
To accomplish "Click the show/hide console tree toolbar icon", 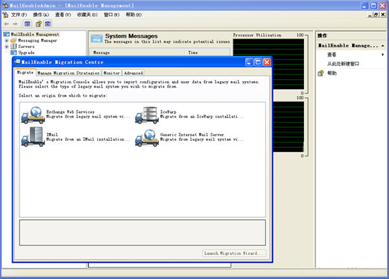I will pos(27,24).
